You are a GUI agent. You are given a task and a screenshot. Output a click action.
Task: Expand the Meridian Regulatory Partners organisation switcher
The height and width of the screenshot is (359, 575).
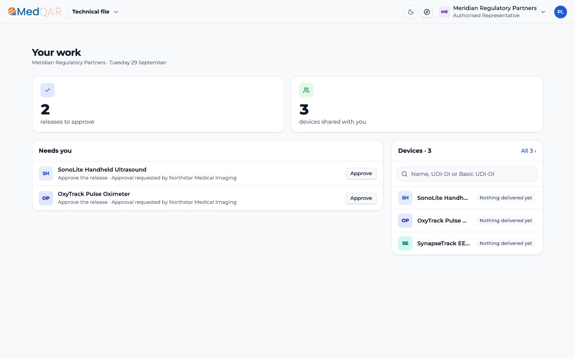pyautogui.click(x=492, y=12)
